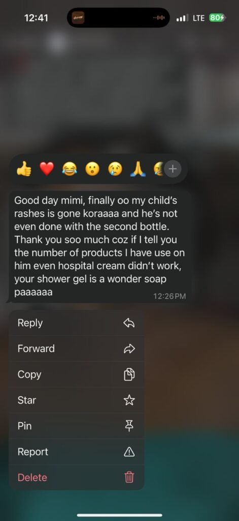The height and width of the screenshot is (521, 239).
Task: Report the message
Action: pyautogui.click(x=77, y=452)
